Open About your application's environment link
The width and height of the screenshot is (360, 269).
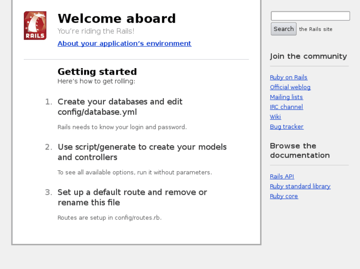click(x=124, y=43)
